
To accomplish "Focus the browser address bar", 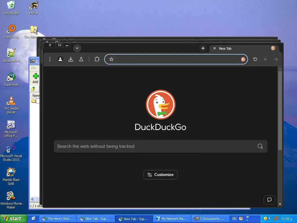I will (176, 59).
